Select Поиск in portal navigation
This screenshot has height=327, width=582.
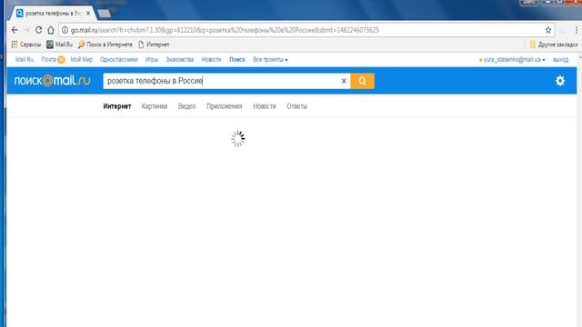pyautogui.click(x=237, y=59)
